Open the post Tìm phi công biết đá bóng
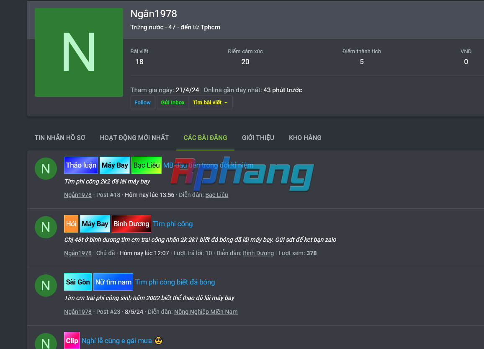Image resolution: width=484 pixels, height=349 pixels. [175, 282]
